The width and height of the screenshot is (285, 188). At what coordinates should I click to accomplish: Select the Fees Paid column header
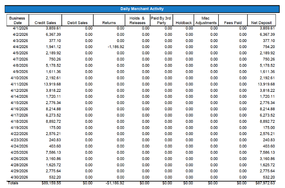(x=233, y=20)
